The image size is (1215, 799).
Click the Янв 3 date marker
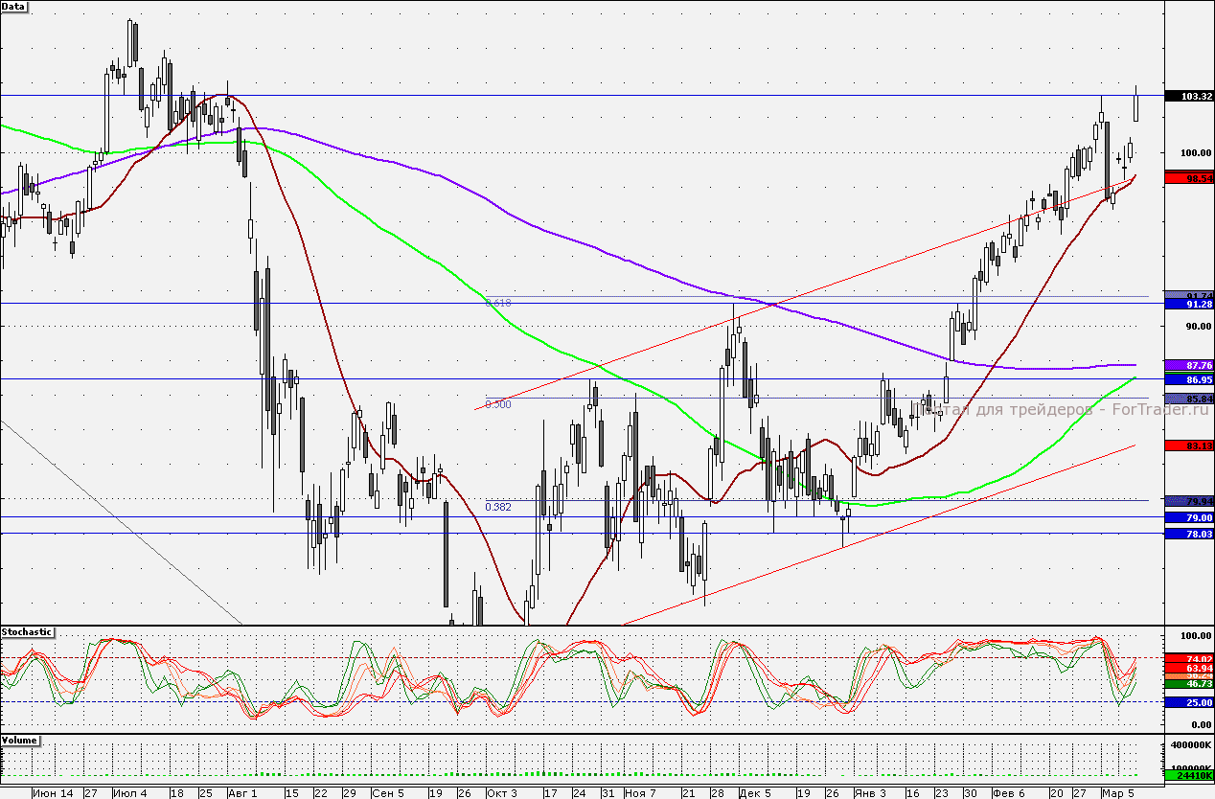[871, 793]
